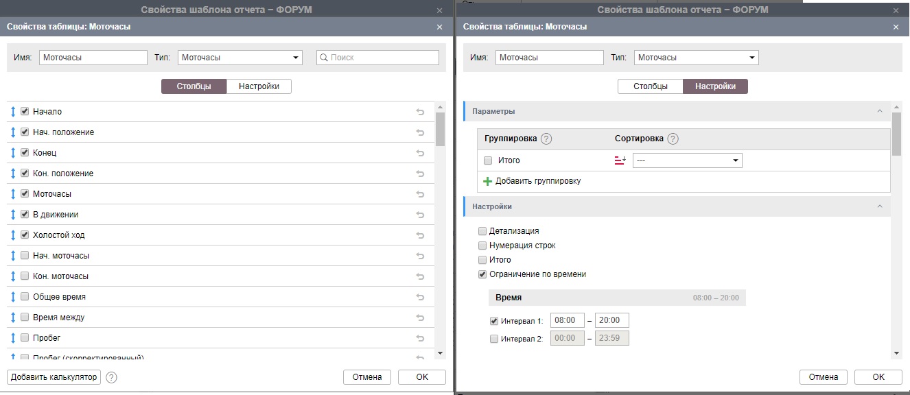Uncheck the В движении column checkbox
Screen dimensions: 910x395
pos(25,215)
